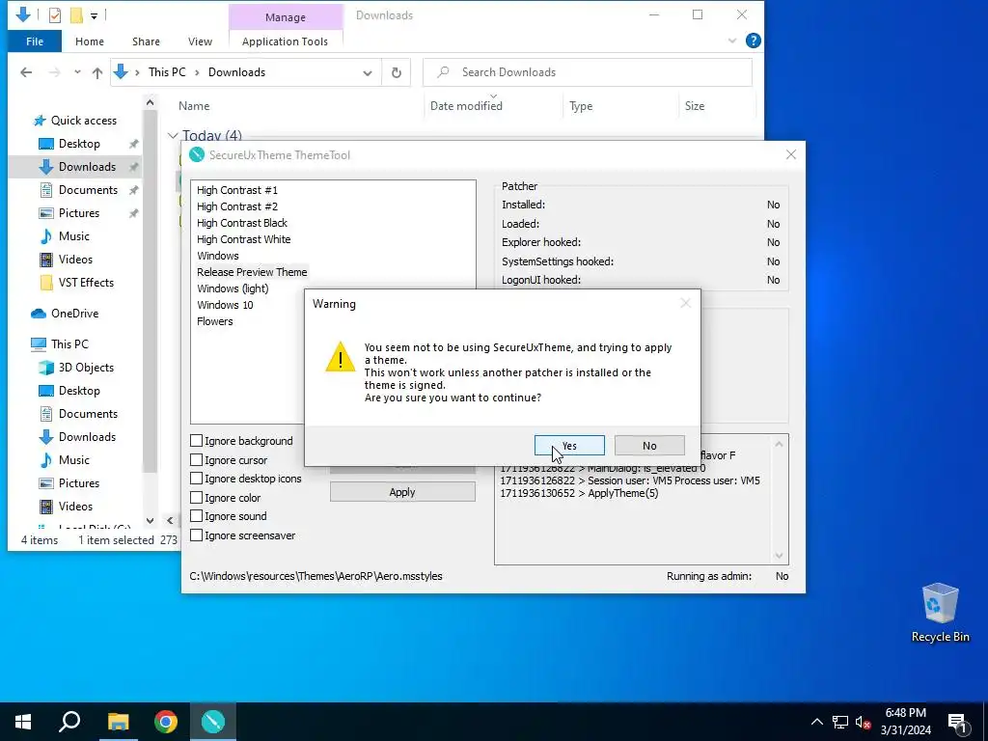Screen dimensions: 988x741
Task: Open File Explorer from taskbar
Action: point(118,722)
